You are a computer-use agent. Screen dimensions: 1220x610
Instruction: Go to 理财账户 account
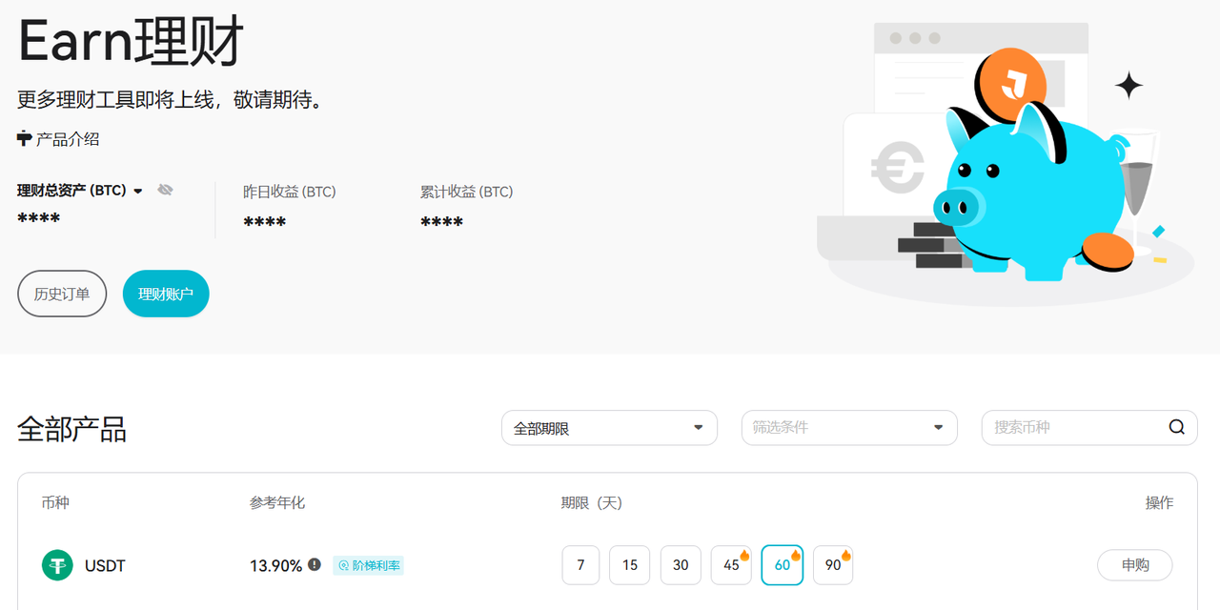click(166, 294)
